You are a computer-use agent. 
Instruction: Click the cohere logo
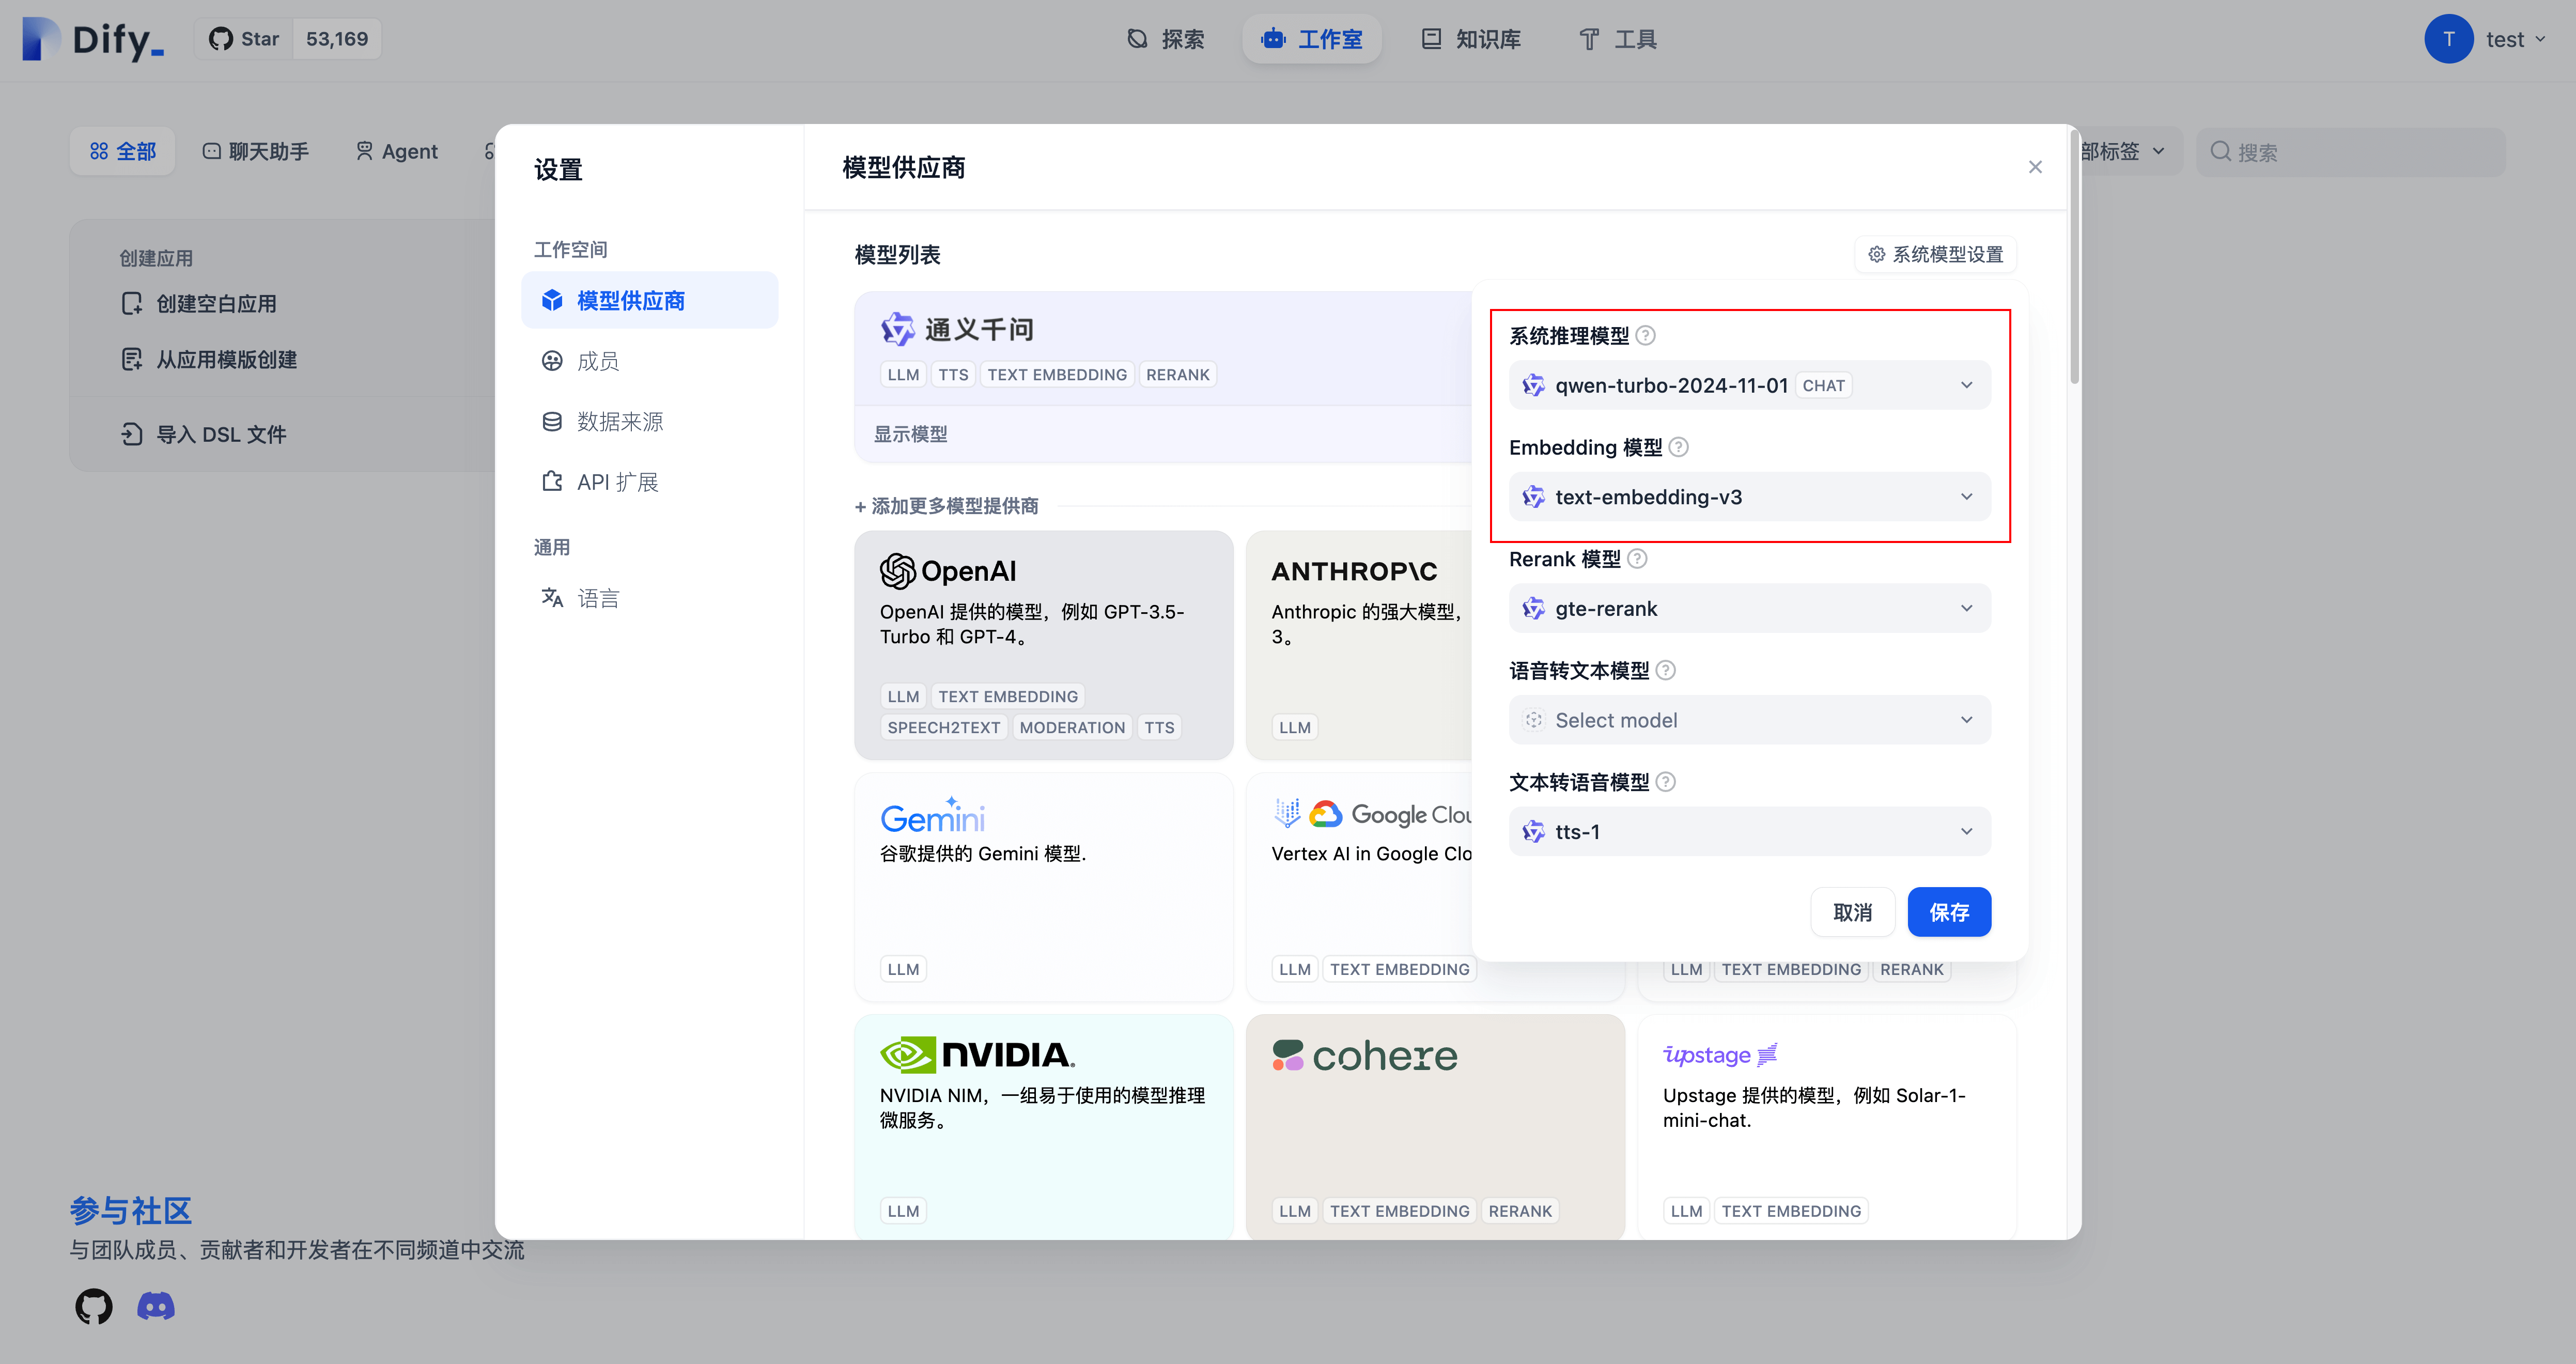(1365, 1055)
